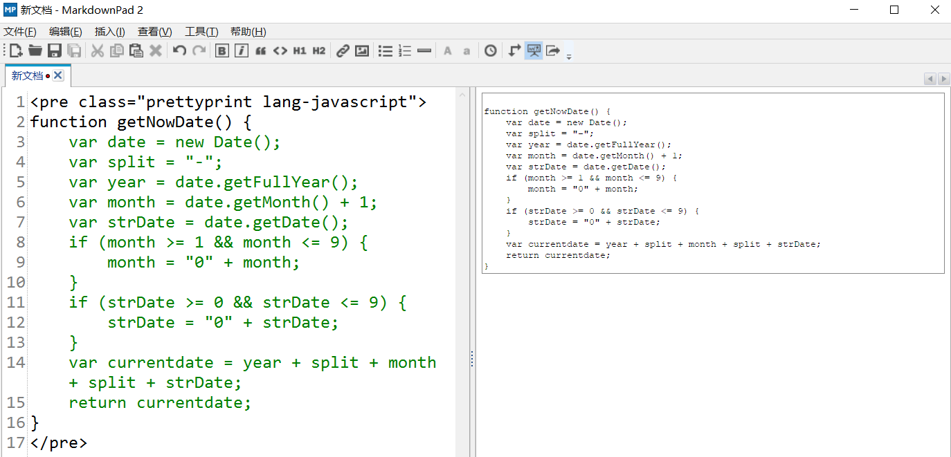Insert an ordered numbered list
951x457 pixels.
coord(405,50)
